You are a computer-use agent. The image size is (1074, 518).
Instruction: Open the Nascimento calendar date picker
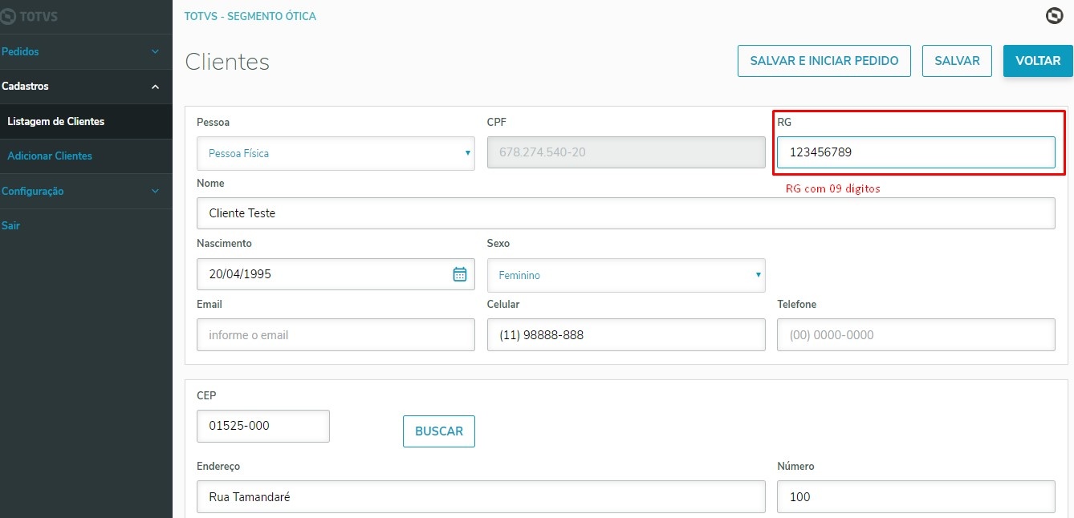coord(460,274)
